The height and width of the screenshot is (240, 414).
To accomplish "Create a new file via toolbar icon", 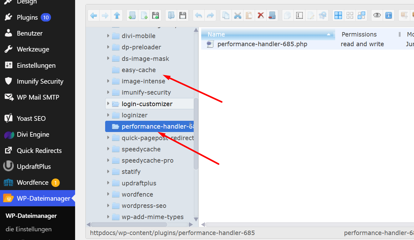I will click(144, 15).
